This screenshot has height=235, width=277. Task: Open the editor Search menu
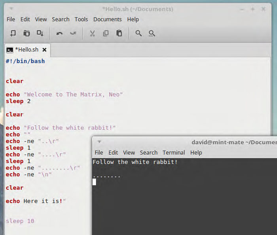coord(61,19)
